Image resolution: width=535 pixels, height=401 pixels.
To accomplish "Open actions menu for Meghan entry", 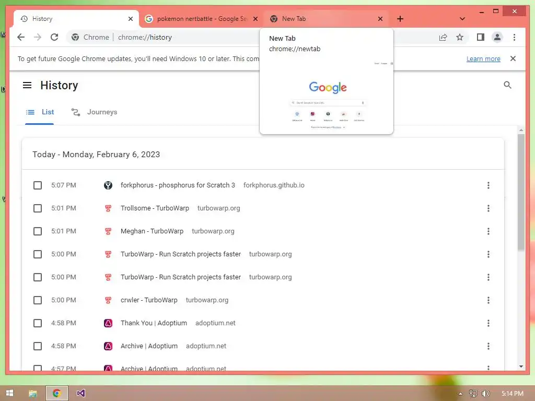I will pyautogui.click(x=489, y=231).
